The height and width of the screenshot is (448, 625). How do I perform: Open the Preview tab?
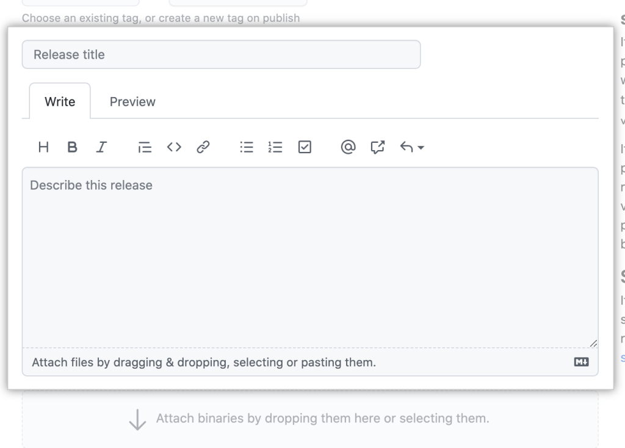(x=132, y=101)
